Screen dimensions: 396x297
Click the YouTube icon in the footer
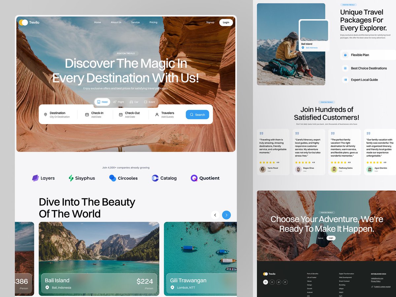click(x=272, y=282)
